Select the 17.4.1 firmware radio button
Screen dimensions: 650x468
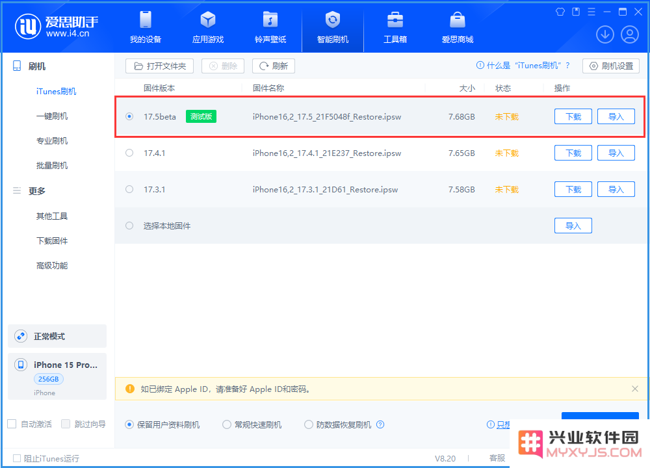pos(129,153)
